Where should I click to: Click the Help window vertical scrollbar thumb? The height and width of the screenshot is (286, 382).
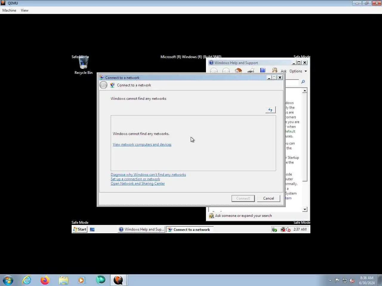(305, 137)
